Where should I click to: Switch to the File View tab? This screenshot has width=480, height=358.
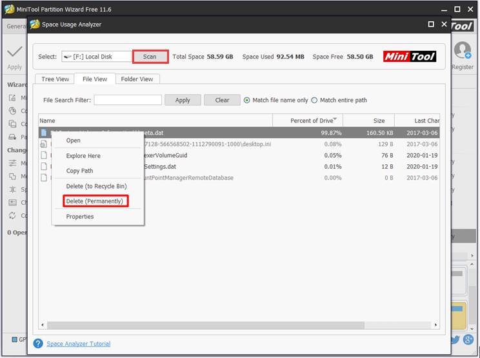[95, 79]
